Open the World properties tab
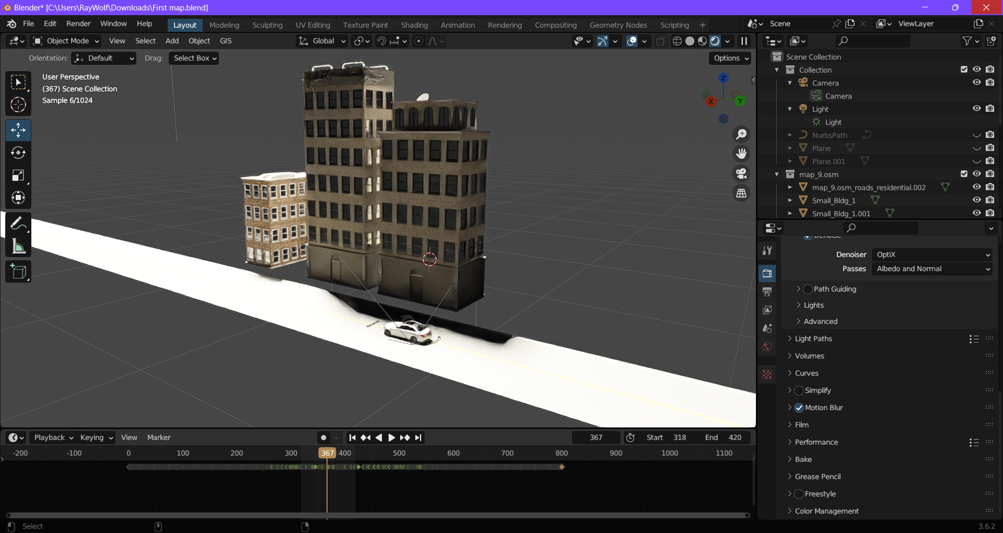Viewport: 1003px width, 533px height. pos(767,347)
